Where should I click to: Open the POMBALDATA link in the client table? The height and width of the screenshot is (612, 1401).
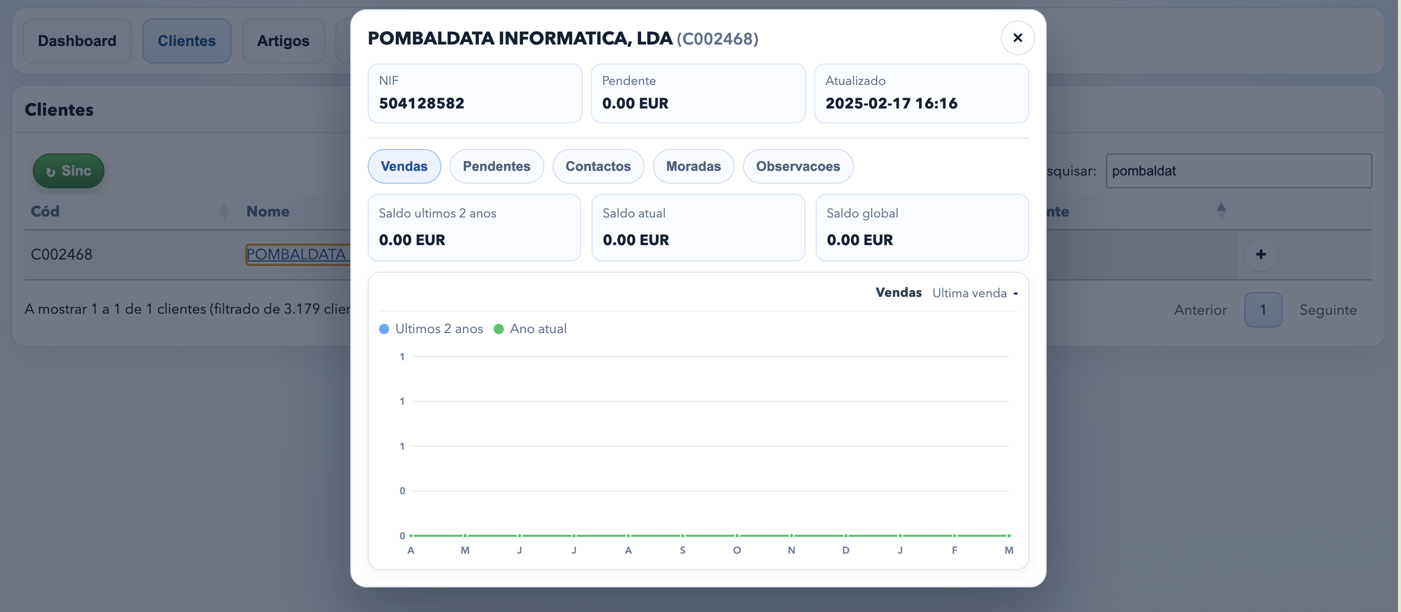coord(296,254)
